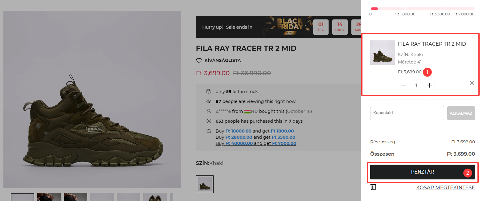Click the cart item shoe thumbnail
483x201 pixels.
tap(382, 53)
